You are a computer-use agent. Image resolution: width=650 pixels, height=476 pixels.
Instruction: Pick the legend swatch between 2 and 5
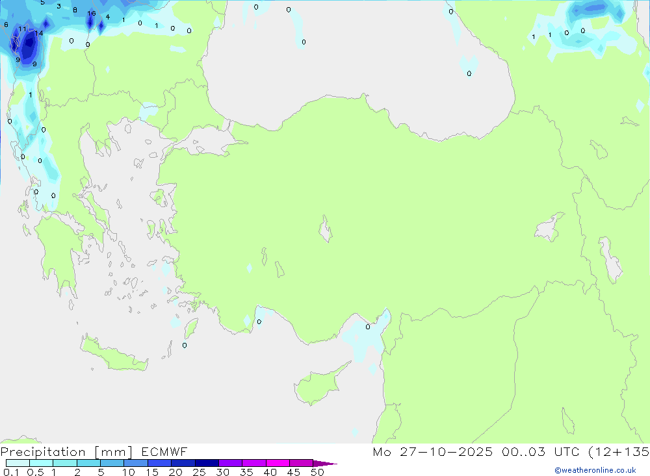[88, 463]
